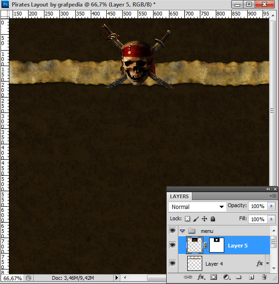
Task: Close the Pirates Layout document window
Action: click(264, 5)
